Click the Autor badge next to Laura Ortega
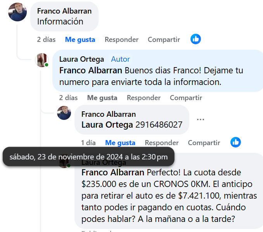This screenshot has height=232, width=263. 120,59
